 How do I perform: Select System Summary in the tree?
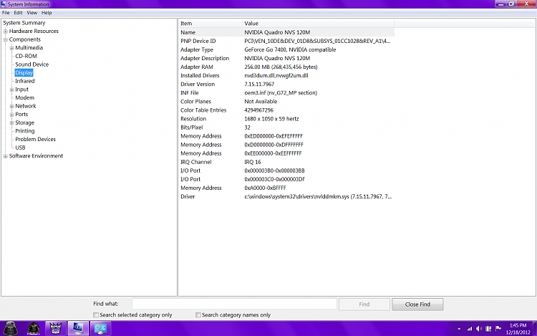pyautogui.click(x=24, y=23)
